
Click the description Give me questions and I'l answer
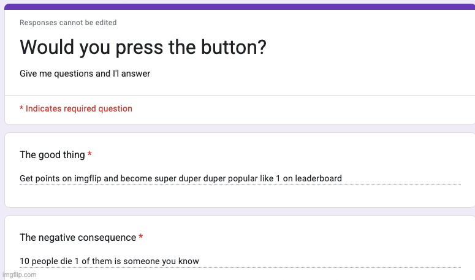coord(85,74)
